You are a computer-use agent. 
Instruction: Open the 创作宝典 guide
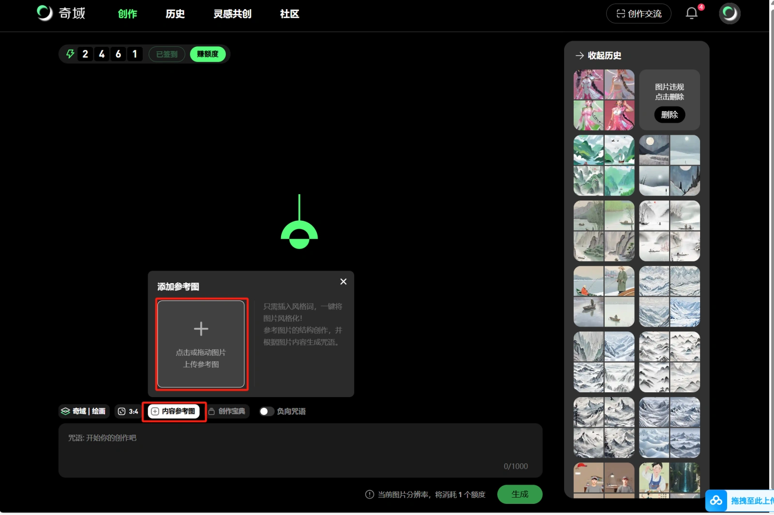pyautogui.click(x=227, y=412)
